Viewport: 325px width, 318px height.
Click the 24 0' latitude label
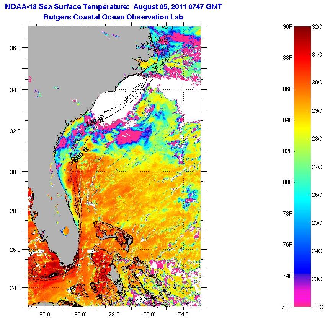click(x=16, y=288)
